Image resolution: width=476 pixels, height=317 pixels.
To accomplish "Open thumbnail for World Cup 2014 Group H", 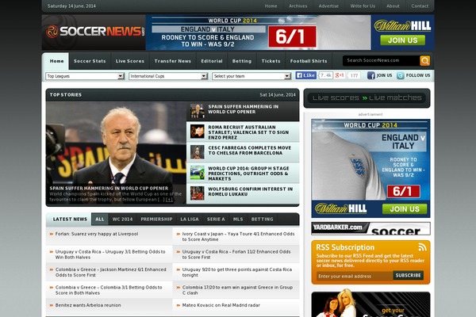I will pyautogui.click(x=197, y=173).
